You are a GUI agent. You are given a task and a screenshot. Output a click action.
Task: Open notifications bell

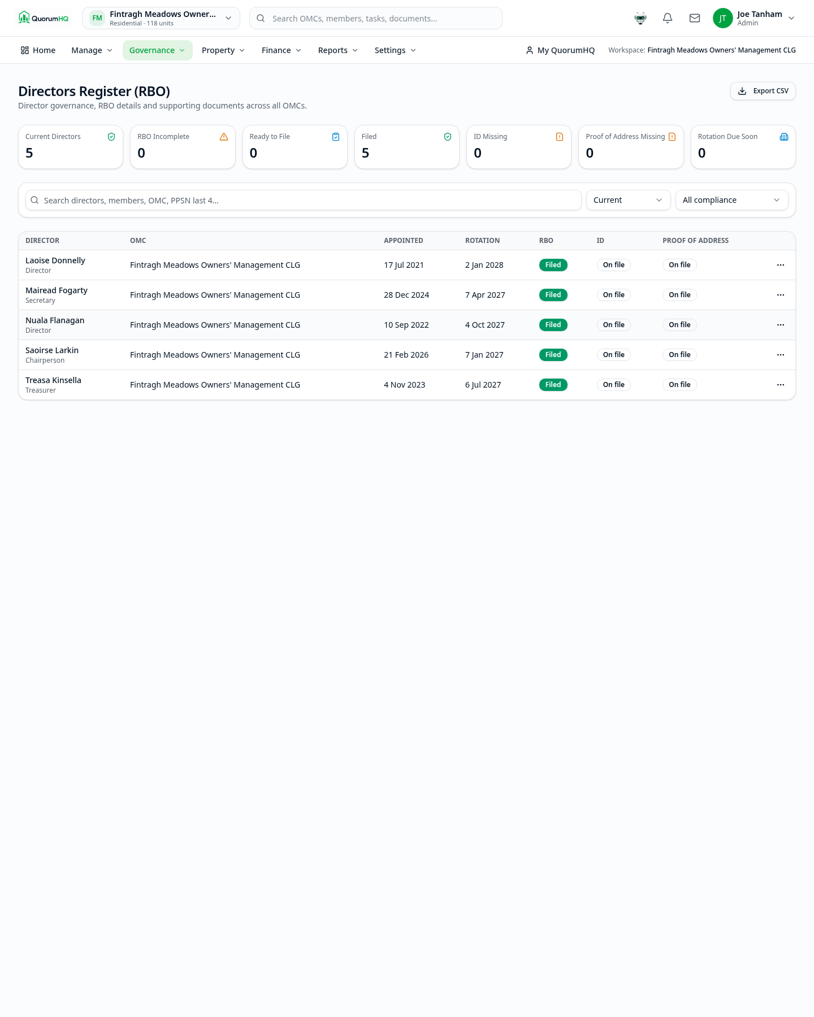pyautogui.click(x=668, y=18)
